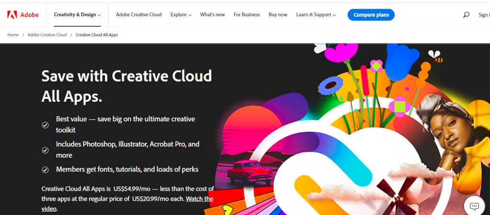Click the US$20.99/mo price text
Screen dimensions: 490x215
point(150,199)
